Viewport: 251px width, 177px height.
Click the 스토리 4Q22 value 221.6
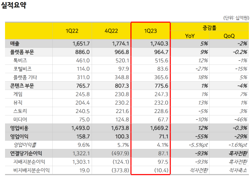click(x=122, y=111)
